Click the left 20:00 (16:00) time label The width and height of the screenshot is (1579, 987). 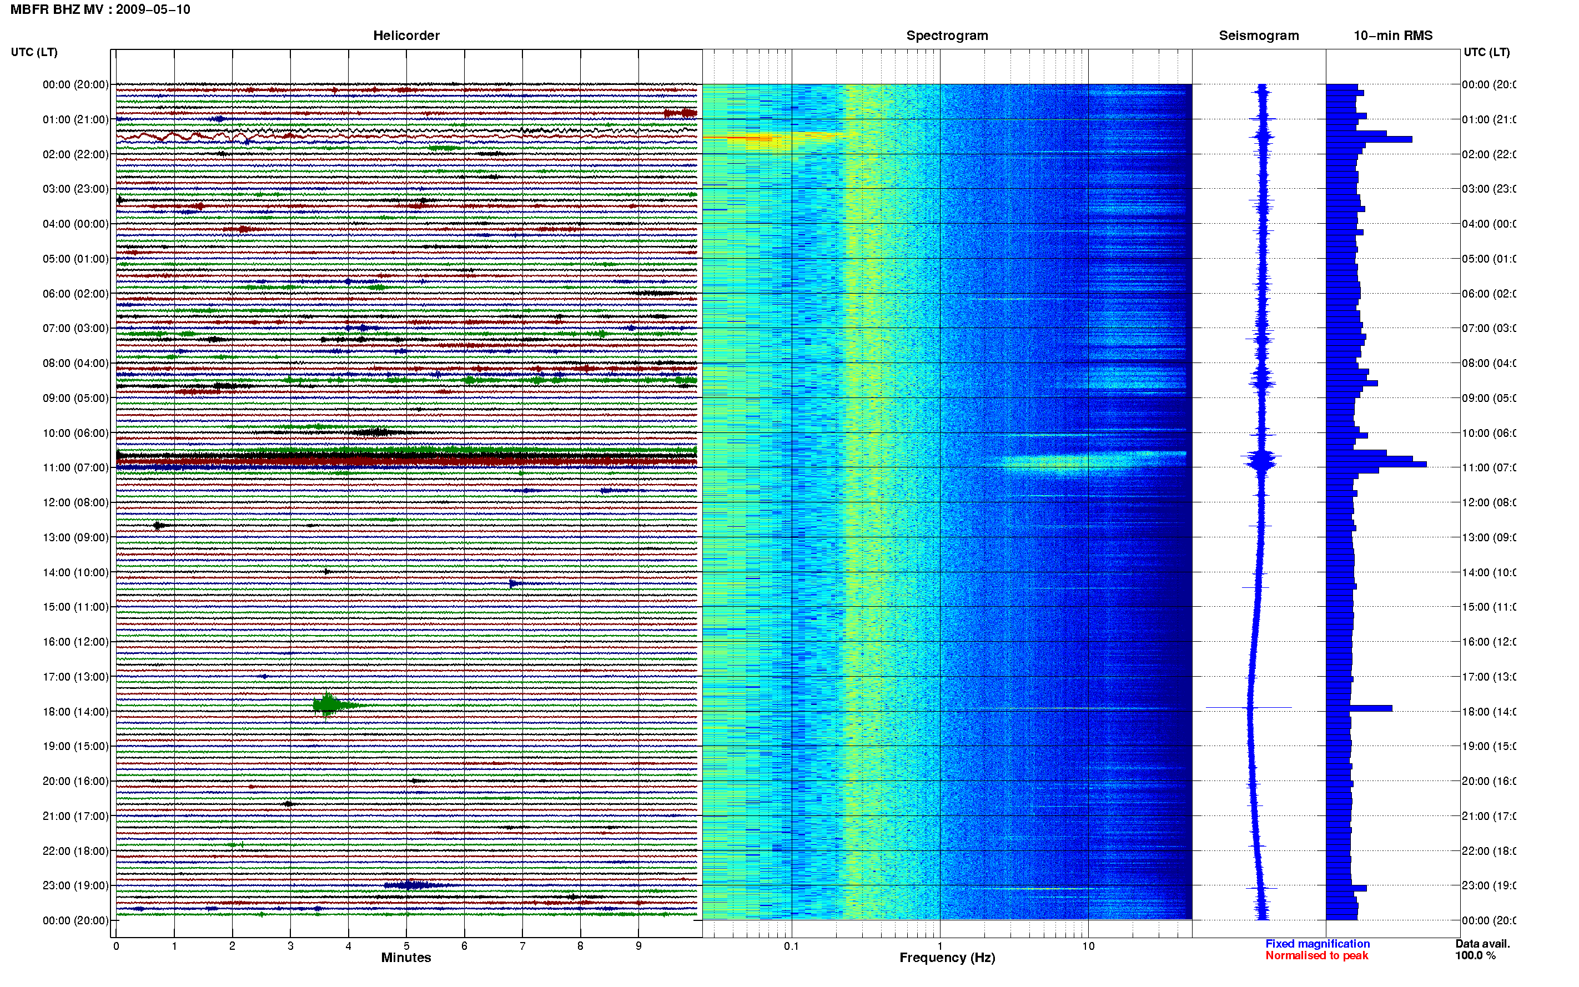point(76,782)
